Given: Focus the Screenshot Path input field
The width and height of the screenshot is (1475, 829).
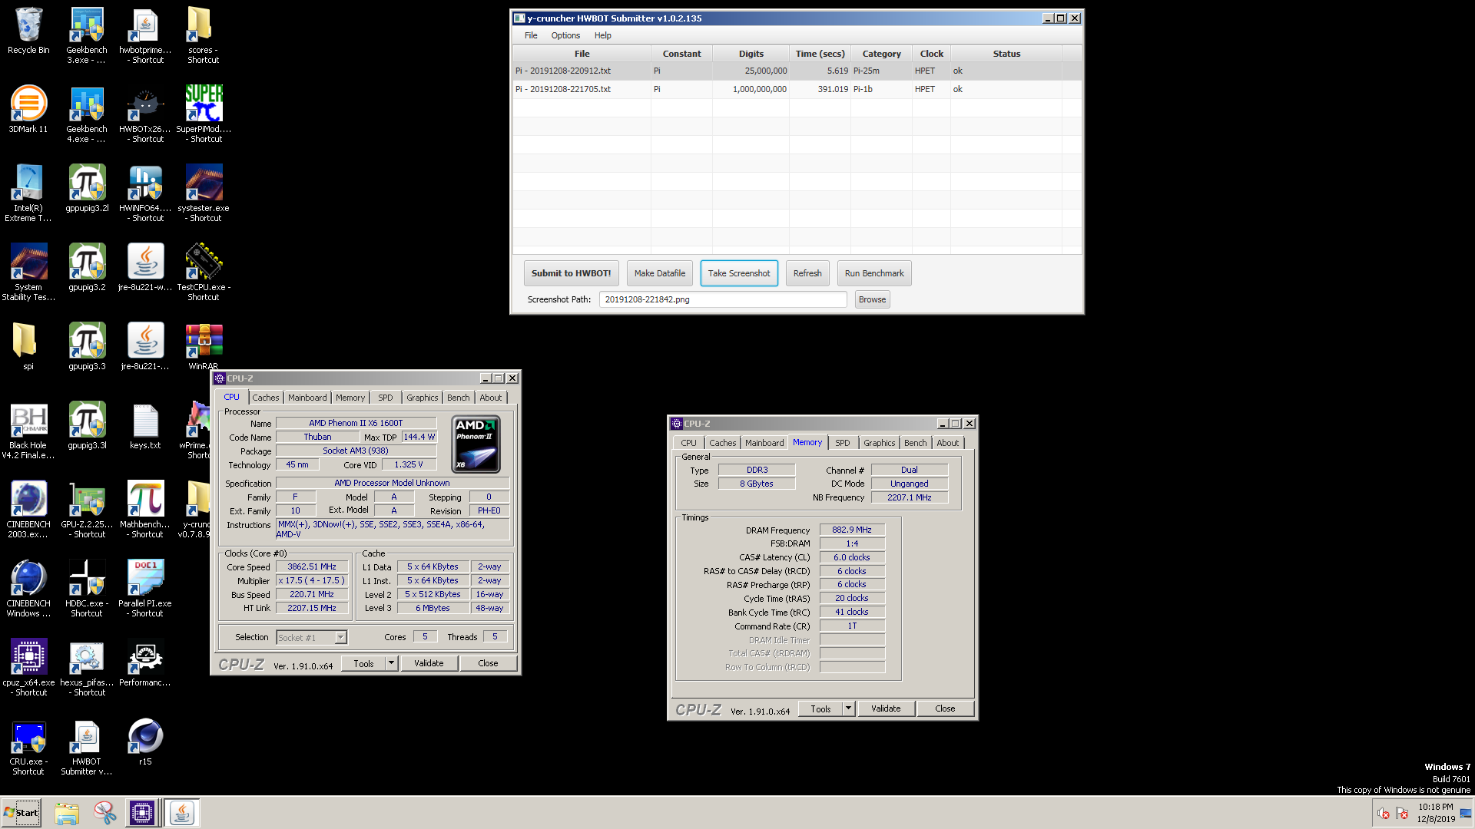Looking at the screenshot, I should (723, 299).
